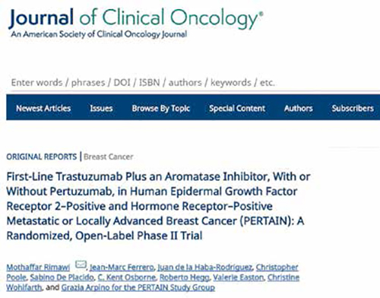Click Grazia Arpino for the PERTAIN Study Group

tap(138, 287)
